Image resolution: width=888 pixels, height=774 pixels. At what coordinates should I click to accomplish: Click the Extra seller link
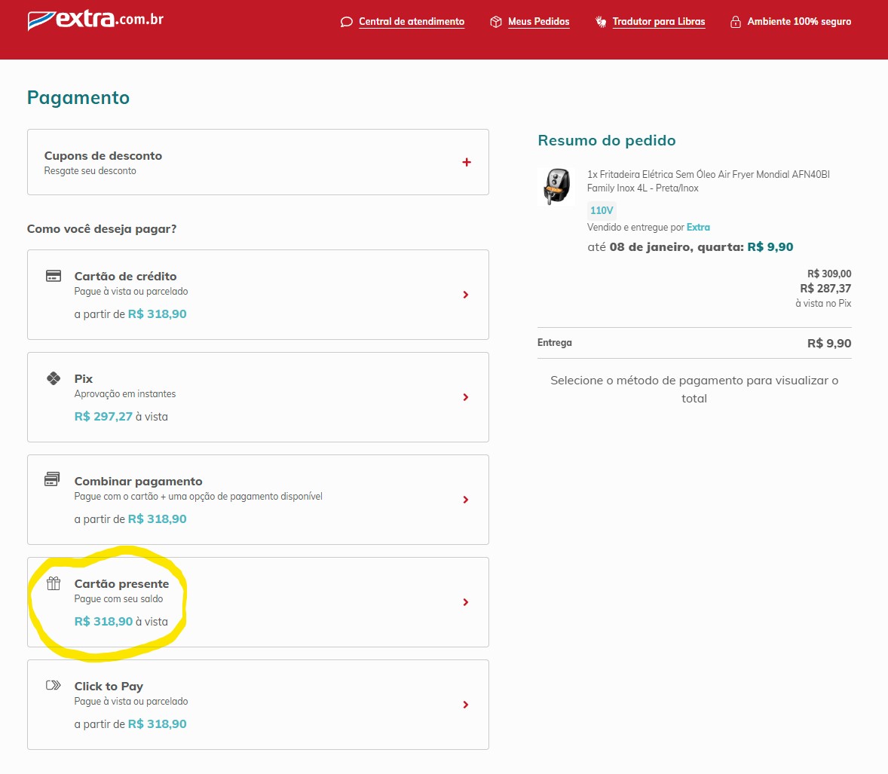coord(698,227)
